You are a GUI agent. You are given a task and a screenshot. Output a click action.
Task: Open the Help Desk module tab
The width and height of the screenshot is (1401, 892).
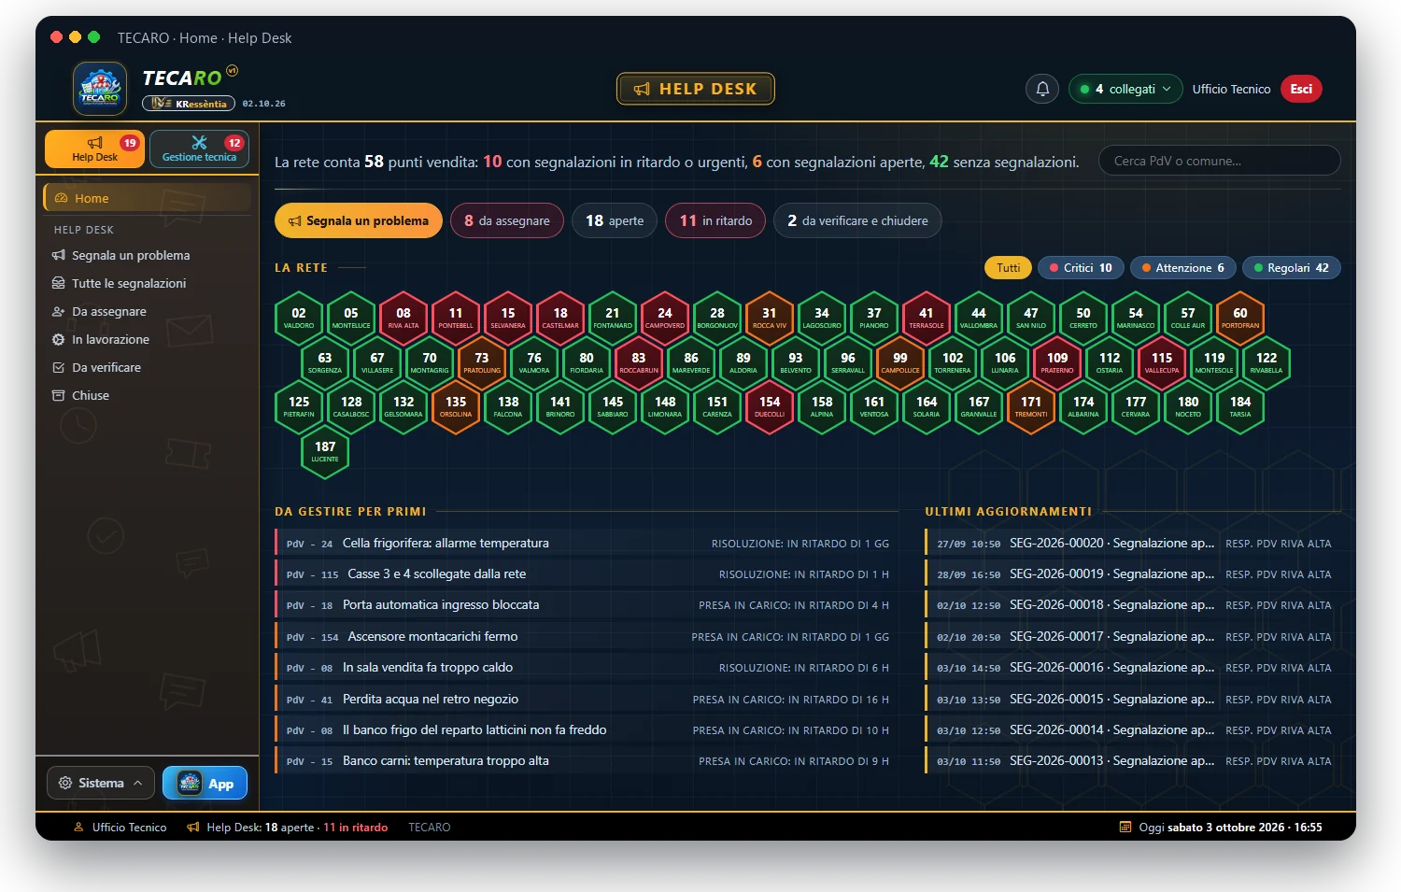tap(95, 149)
